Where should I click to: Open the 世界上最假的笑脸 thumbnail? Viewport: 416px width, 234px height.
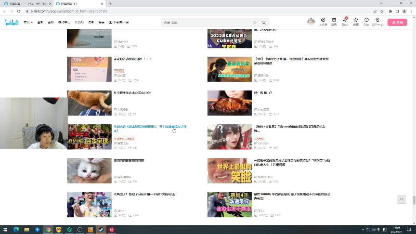(230, 171)
